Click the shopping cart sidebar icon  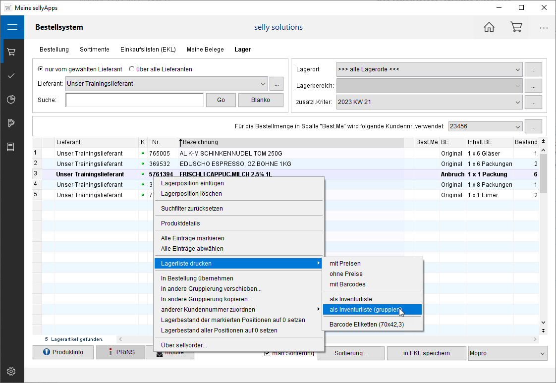12,52
